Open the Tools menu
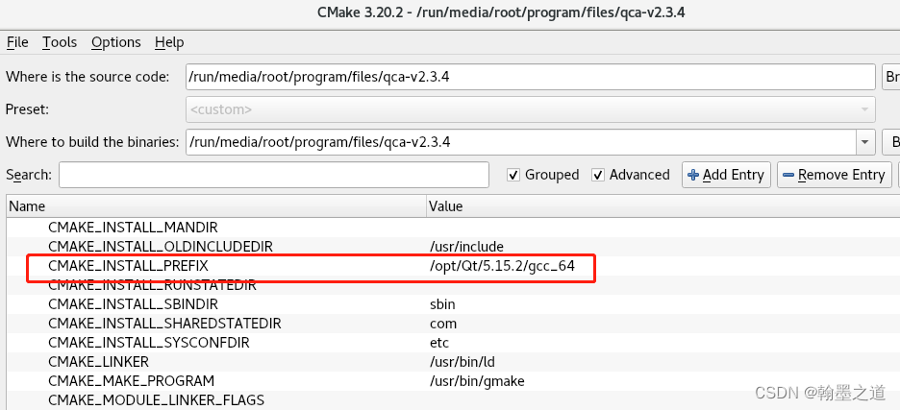Viewport: 900px width, 410px height. tap(60, 42)
